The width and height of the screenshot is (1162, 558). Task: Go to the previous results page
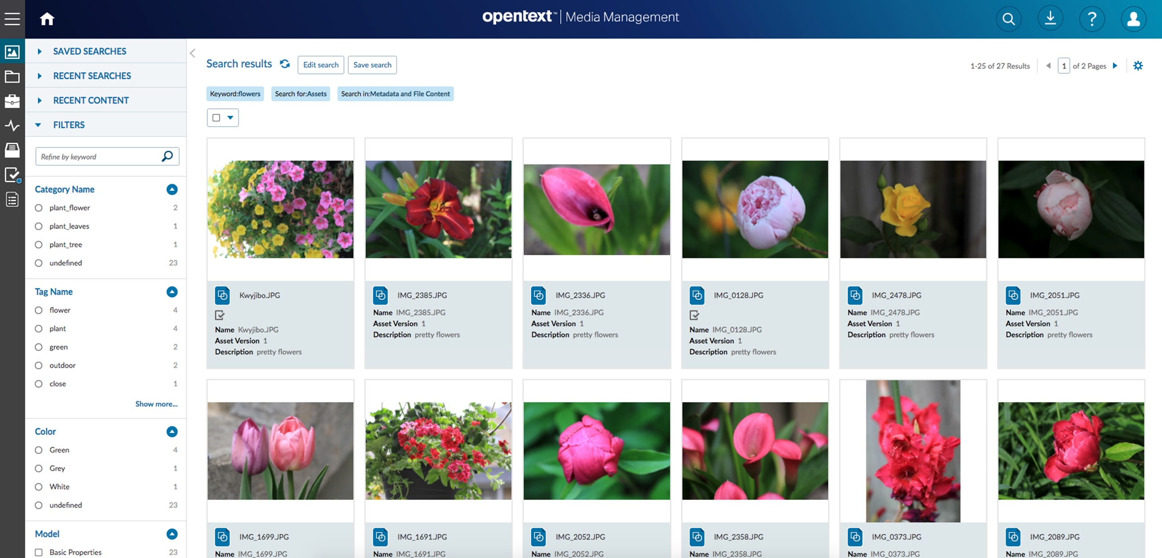(1048, 66)
